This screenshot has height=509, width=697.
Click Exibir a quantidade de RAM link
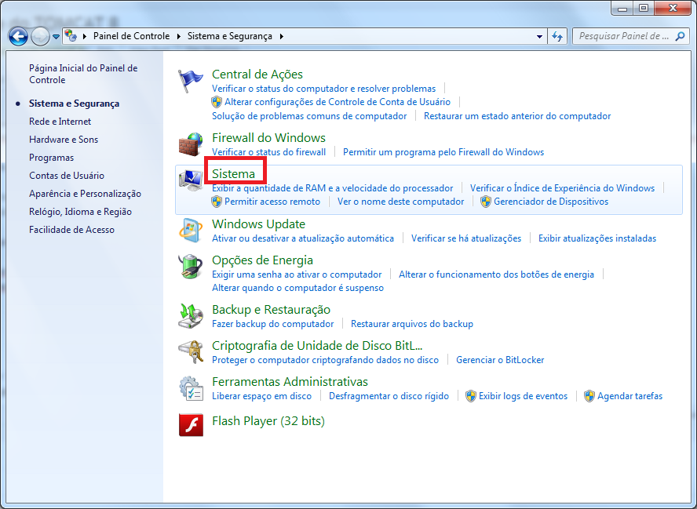[333, 188]
